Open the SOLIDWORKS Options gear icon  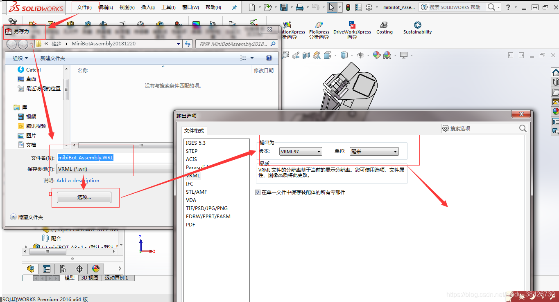coord(369,7)
